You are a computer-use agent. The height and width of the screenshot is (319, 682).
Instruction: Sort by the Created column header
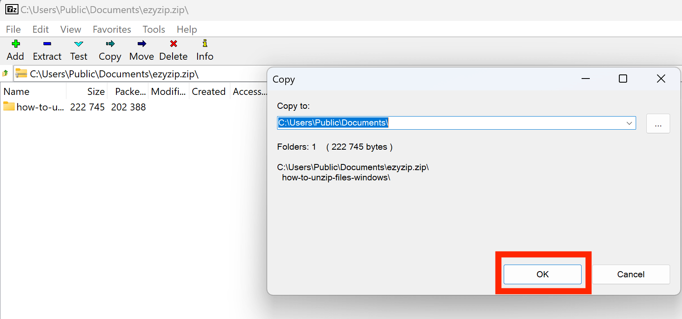209,92
